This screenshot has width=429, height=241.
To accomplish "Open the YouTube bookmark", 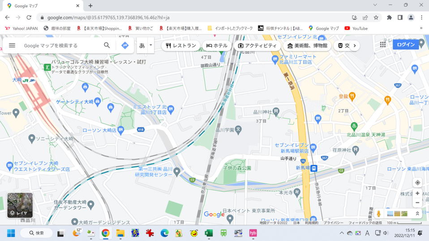I will click(356, 28).
